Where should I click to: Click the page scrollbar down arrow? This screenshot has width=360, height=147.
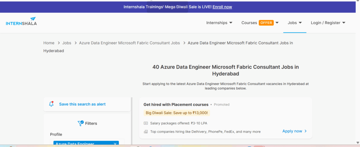[358, 142]
